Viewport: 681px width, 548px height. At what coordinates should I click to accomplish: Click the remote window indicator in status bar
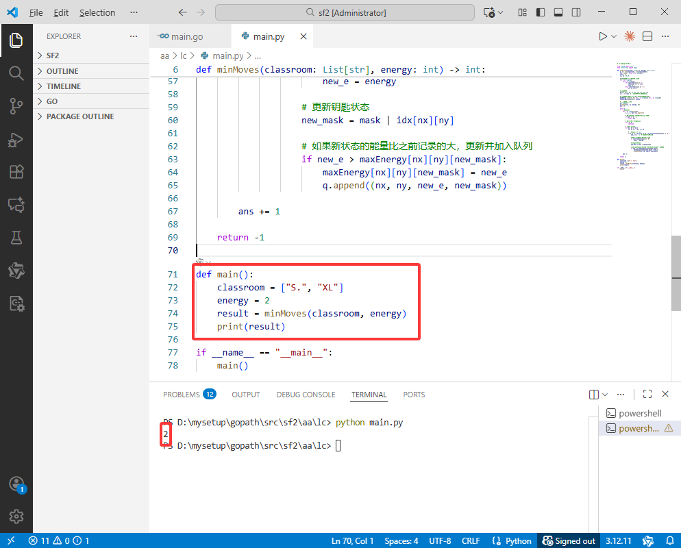point(11,540)
